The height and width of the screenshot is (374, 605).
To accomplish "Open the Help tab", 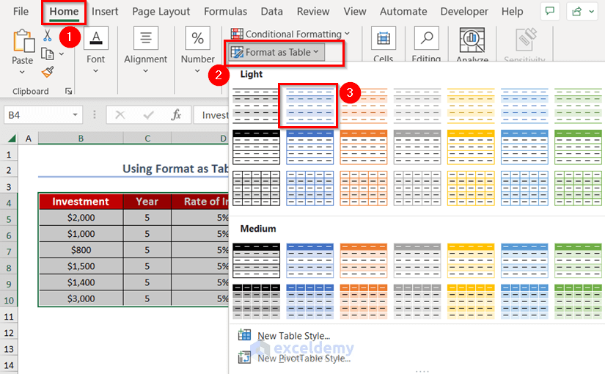I will (512, 12).
